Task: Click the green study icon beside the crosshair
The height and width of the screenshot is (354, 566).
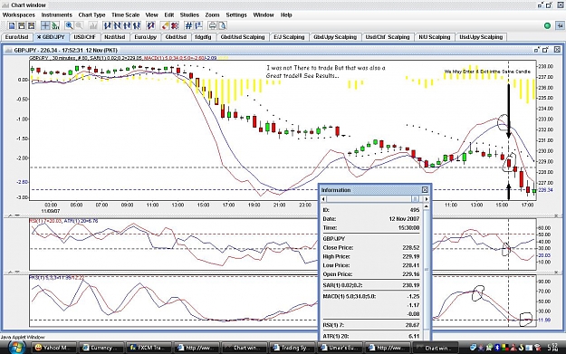Action: click(55, 25)
